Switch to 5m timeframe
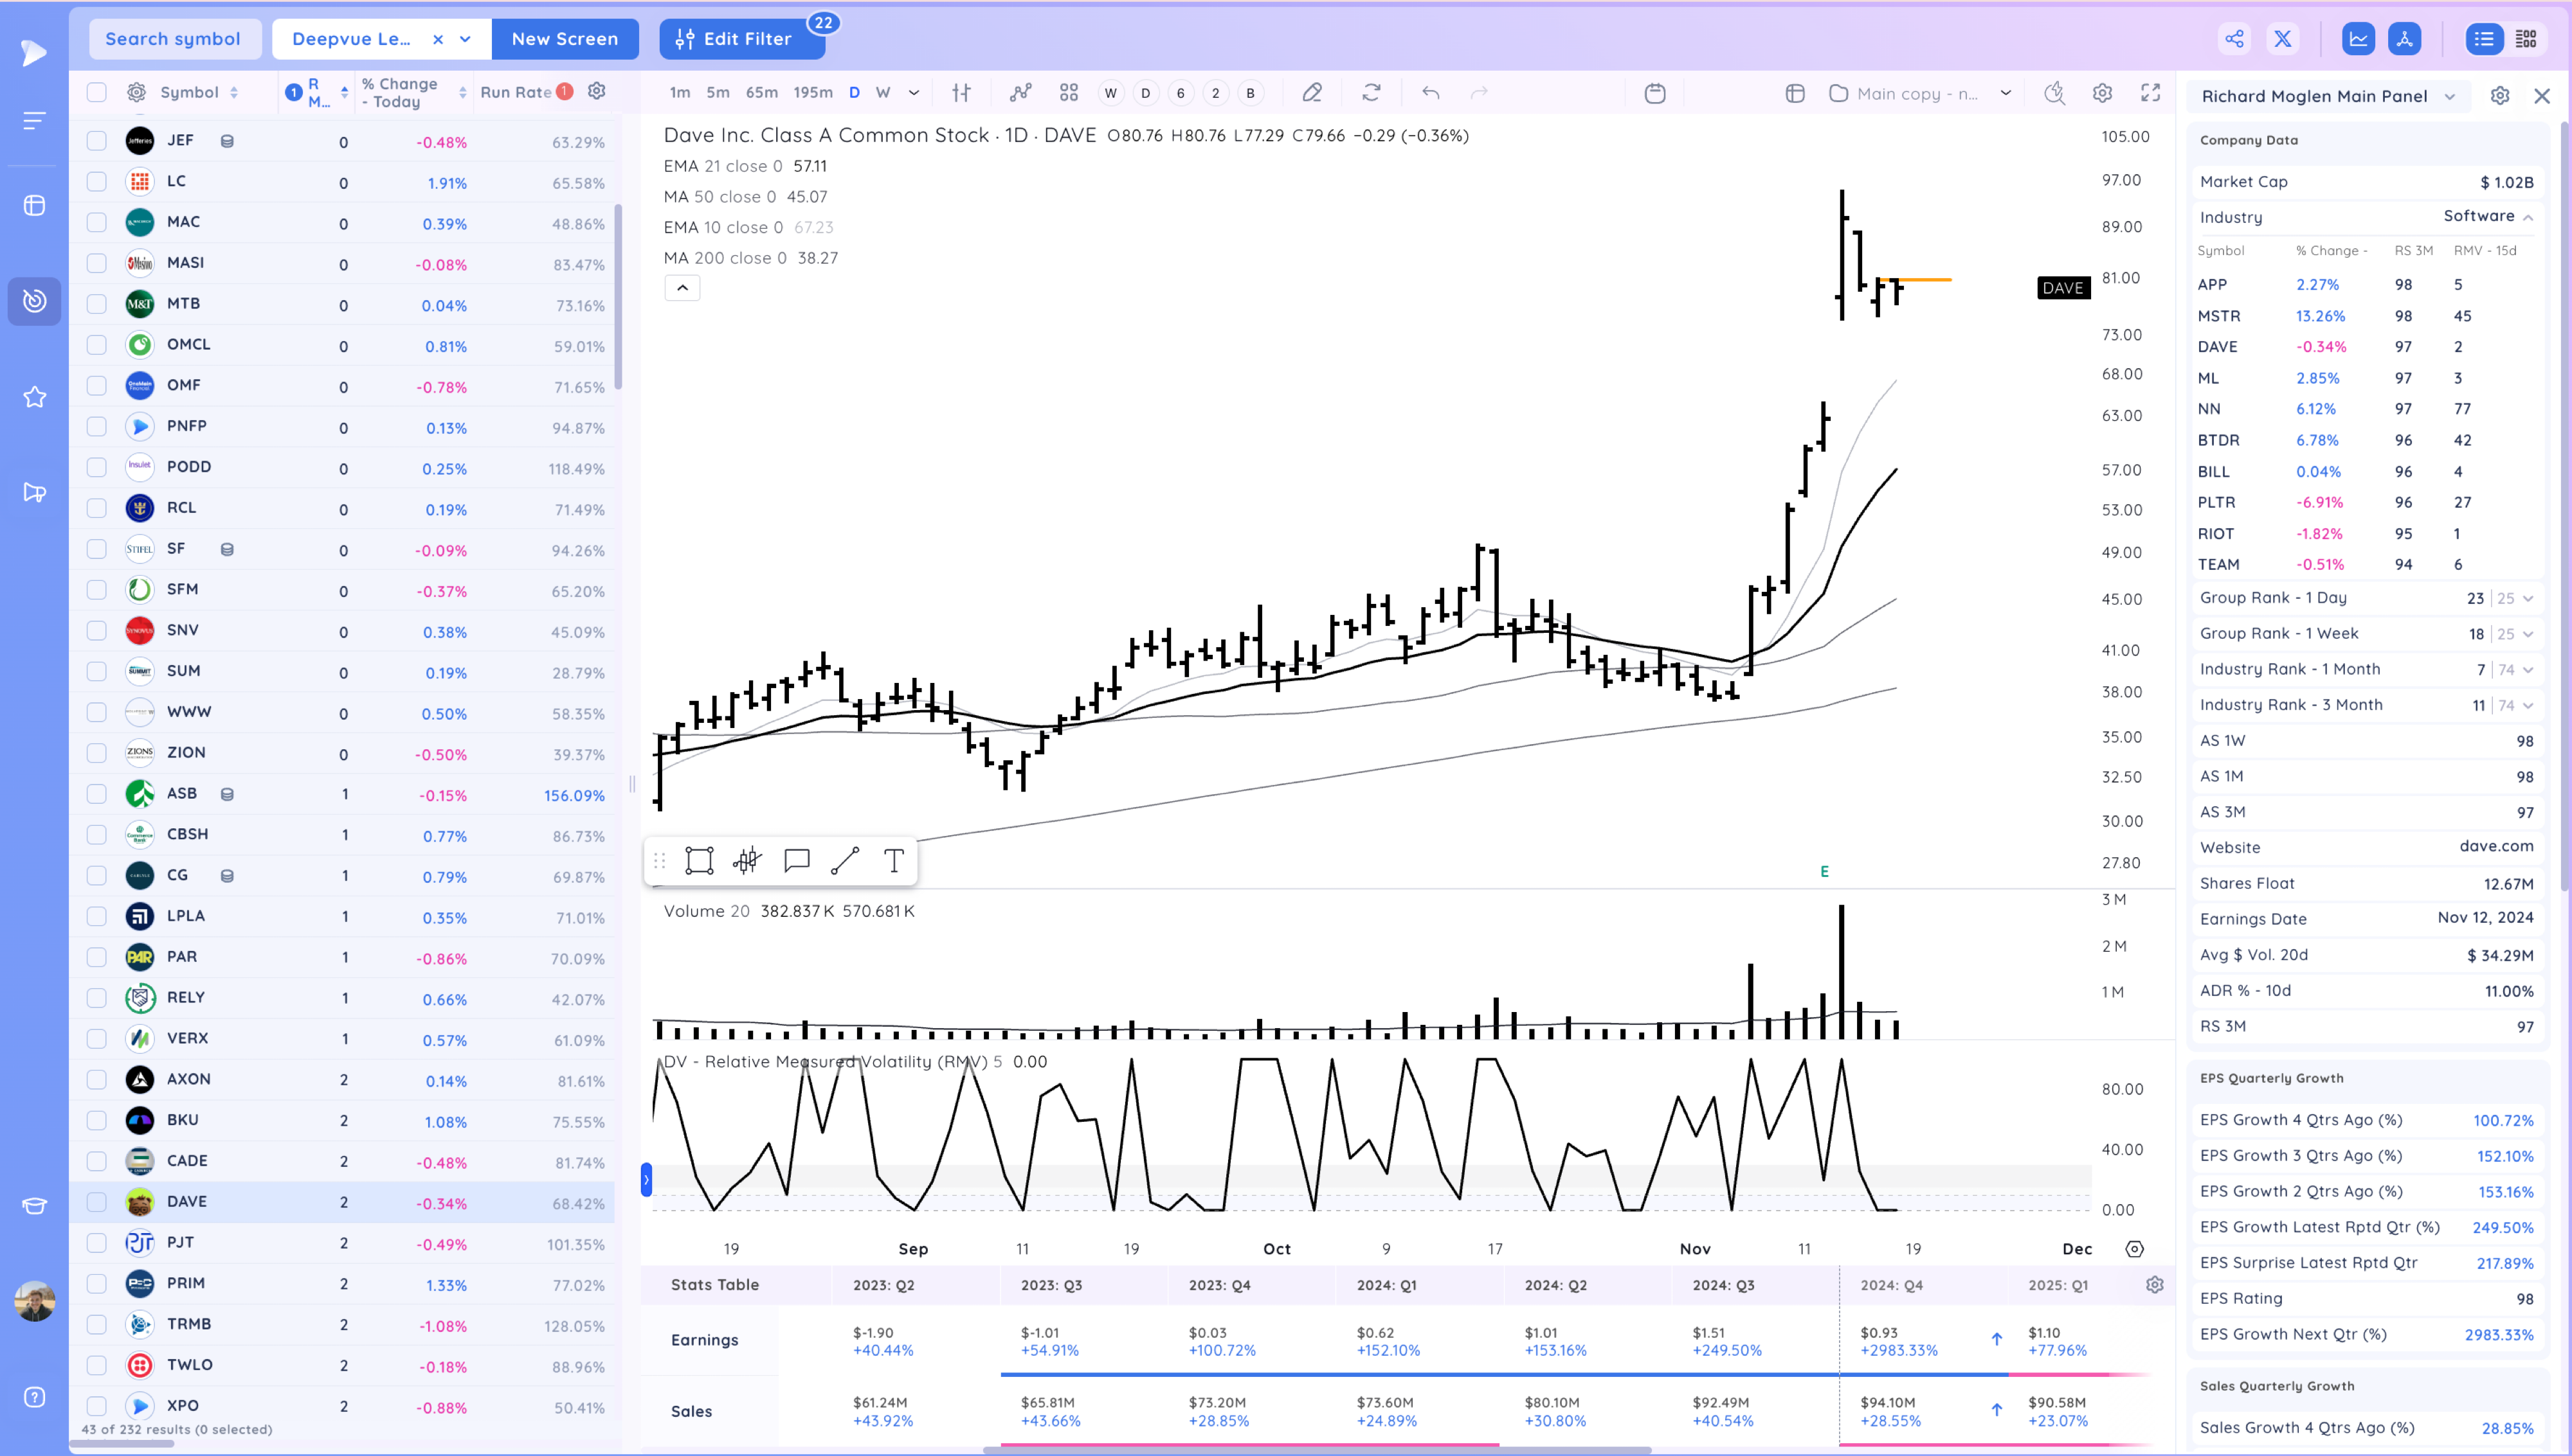The width and height of the screenshot is (2572, 1456). 718,93
